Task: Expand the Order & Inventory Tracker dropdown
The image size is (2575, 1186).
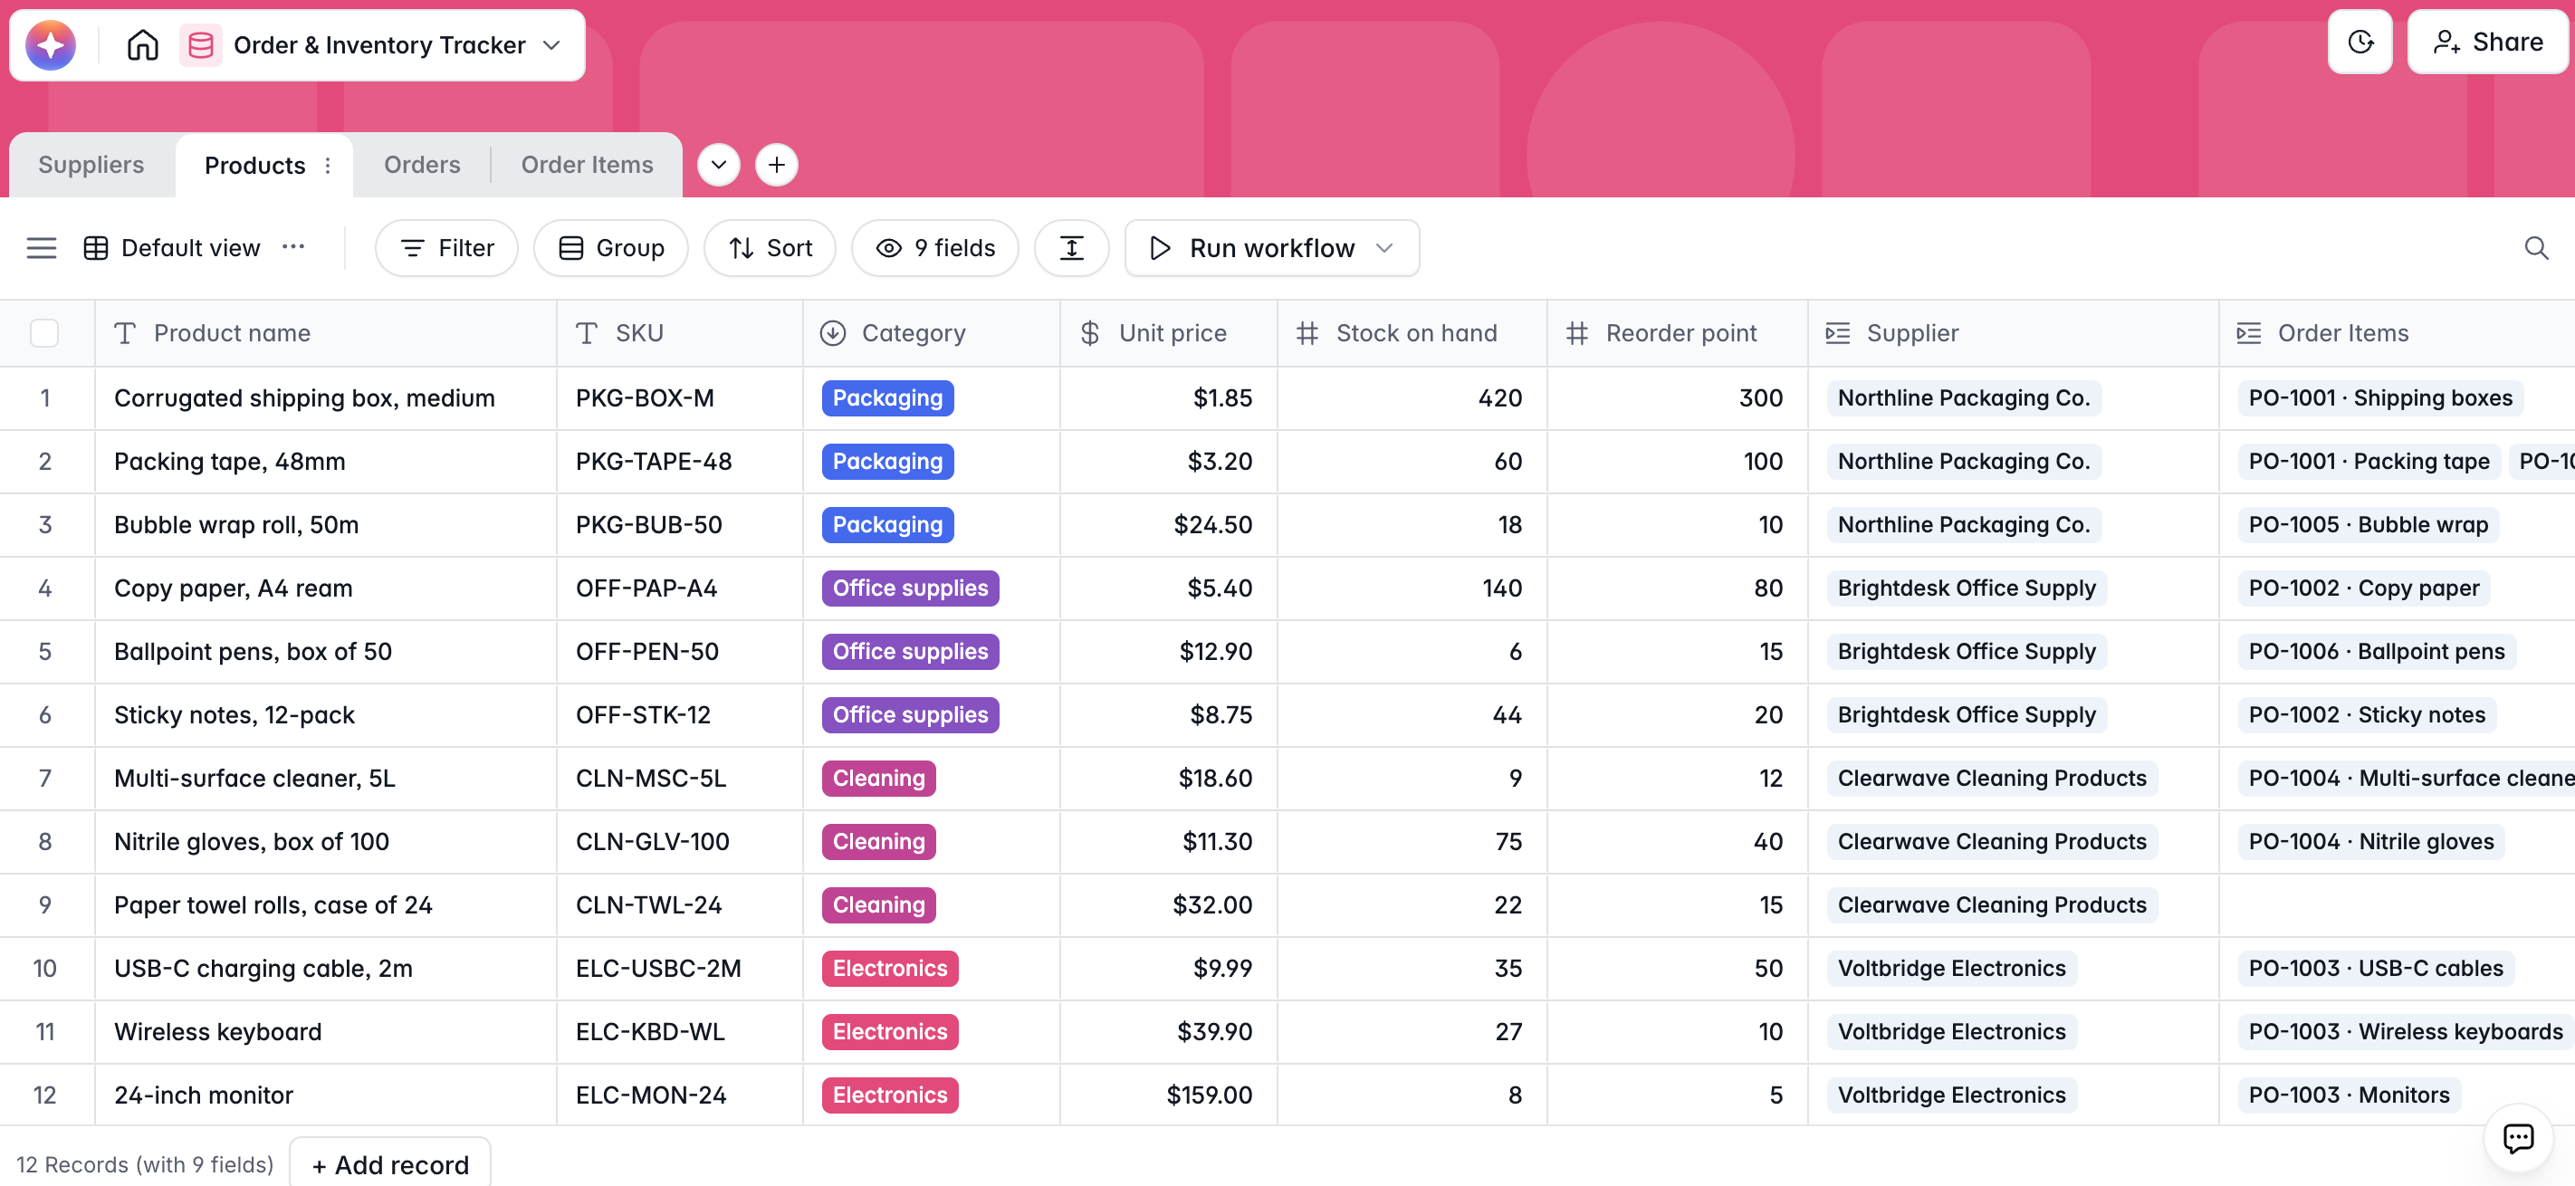Action: (551, 45)
